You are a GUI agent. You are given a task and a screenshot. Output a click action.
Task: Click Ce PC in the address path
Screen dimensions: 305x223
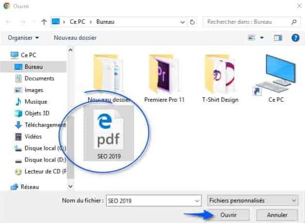[x=78, y=22]
